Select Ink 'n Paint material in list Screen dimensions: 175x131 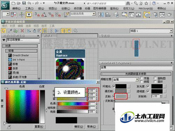point(19,60)
